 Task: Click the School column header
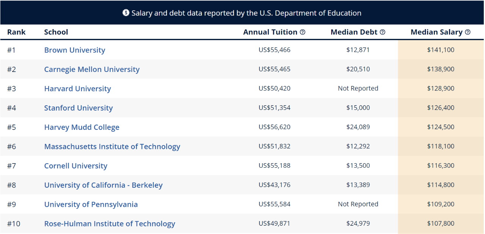tap(56, 32)
